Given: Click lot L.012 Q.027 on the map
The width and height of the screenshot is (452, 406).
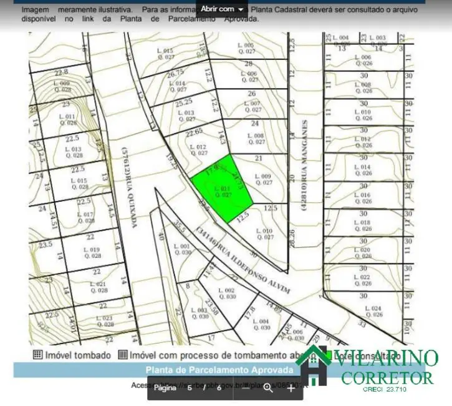Looking at the screenshot, I should (198, 149).
